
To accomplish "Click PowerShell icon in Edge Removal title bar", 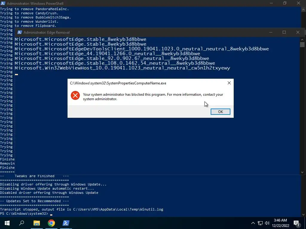I will point(19,32).
